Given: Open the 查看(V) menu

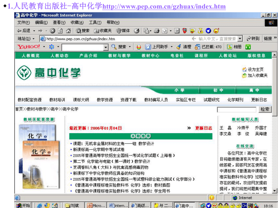Looking at the screenshot, I should (x=59, y=23).
